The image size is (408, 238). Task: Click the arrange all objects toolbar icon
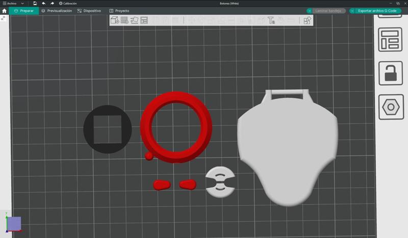pyautogui.click(x=144, y=20)
